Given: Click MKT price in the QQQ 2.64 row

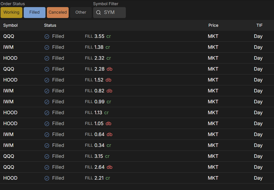Looking at the screenshot, I should (x=213, y=167).
